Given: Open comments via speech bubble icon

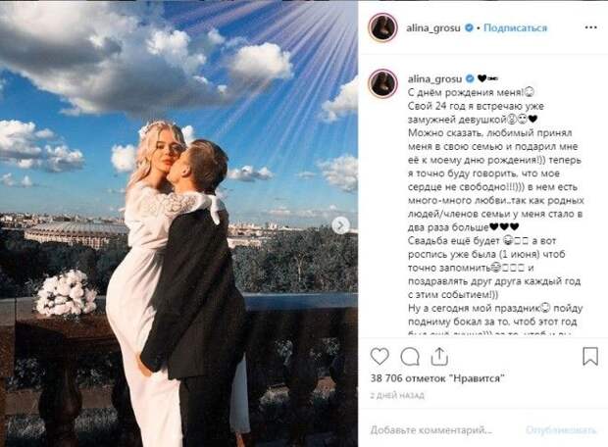Looking at the screenshot, I should click(x=410, y=357).
